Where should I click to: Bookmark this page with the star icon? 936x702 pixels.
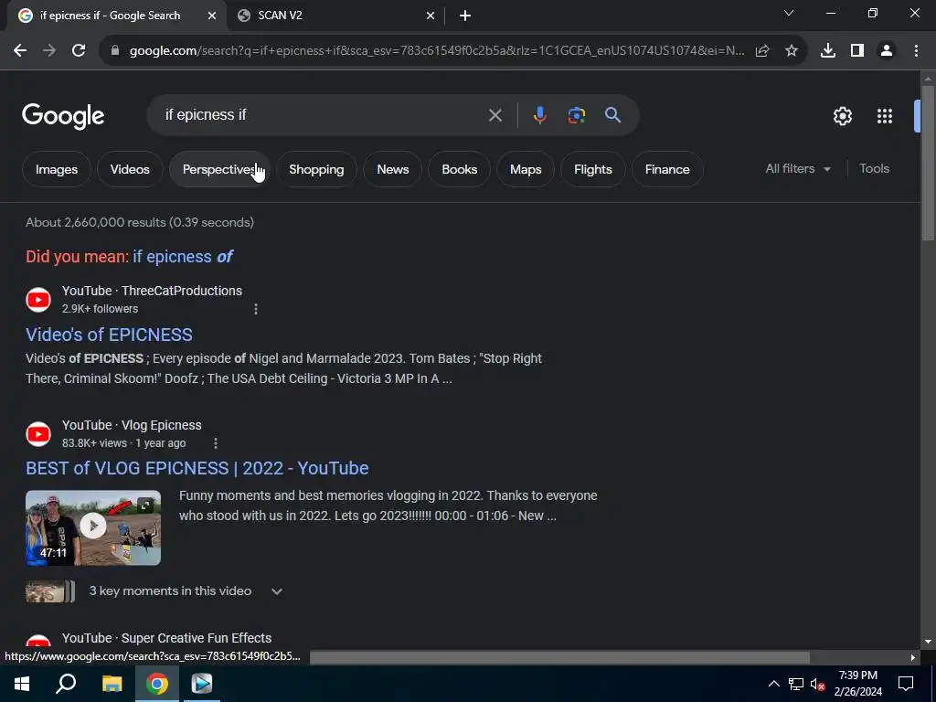pos(791,51)
